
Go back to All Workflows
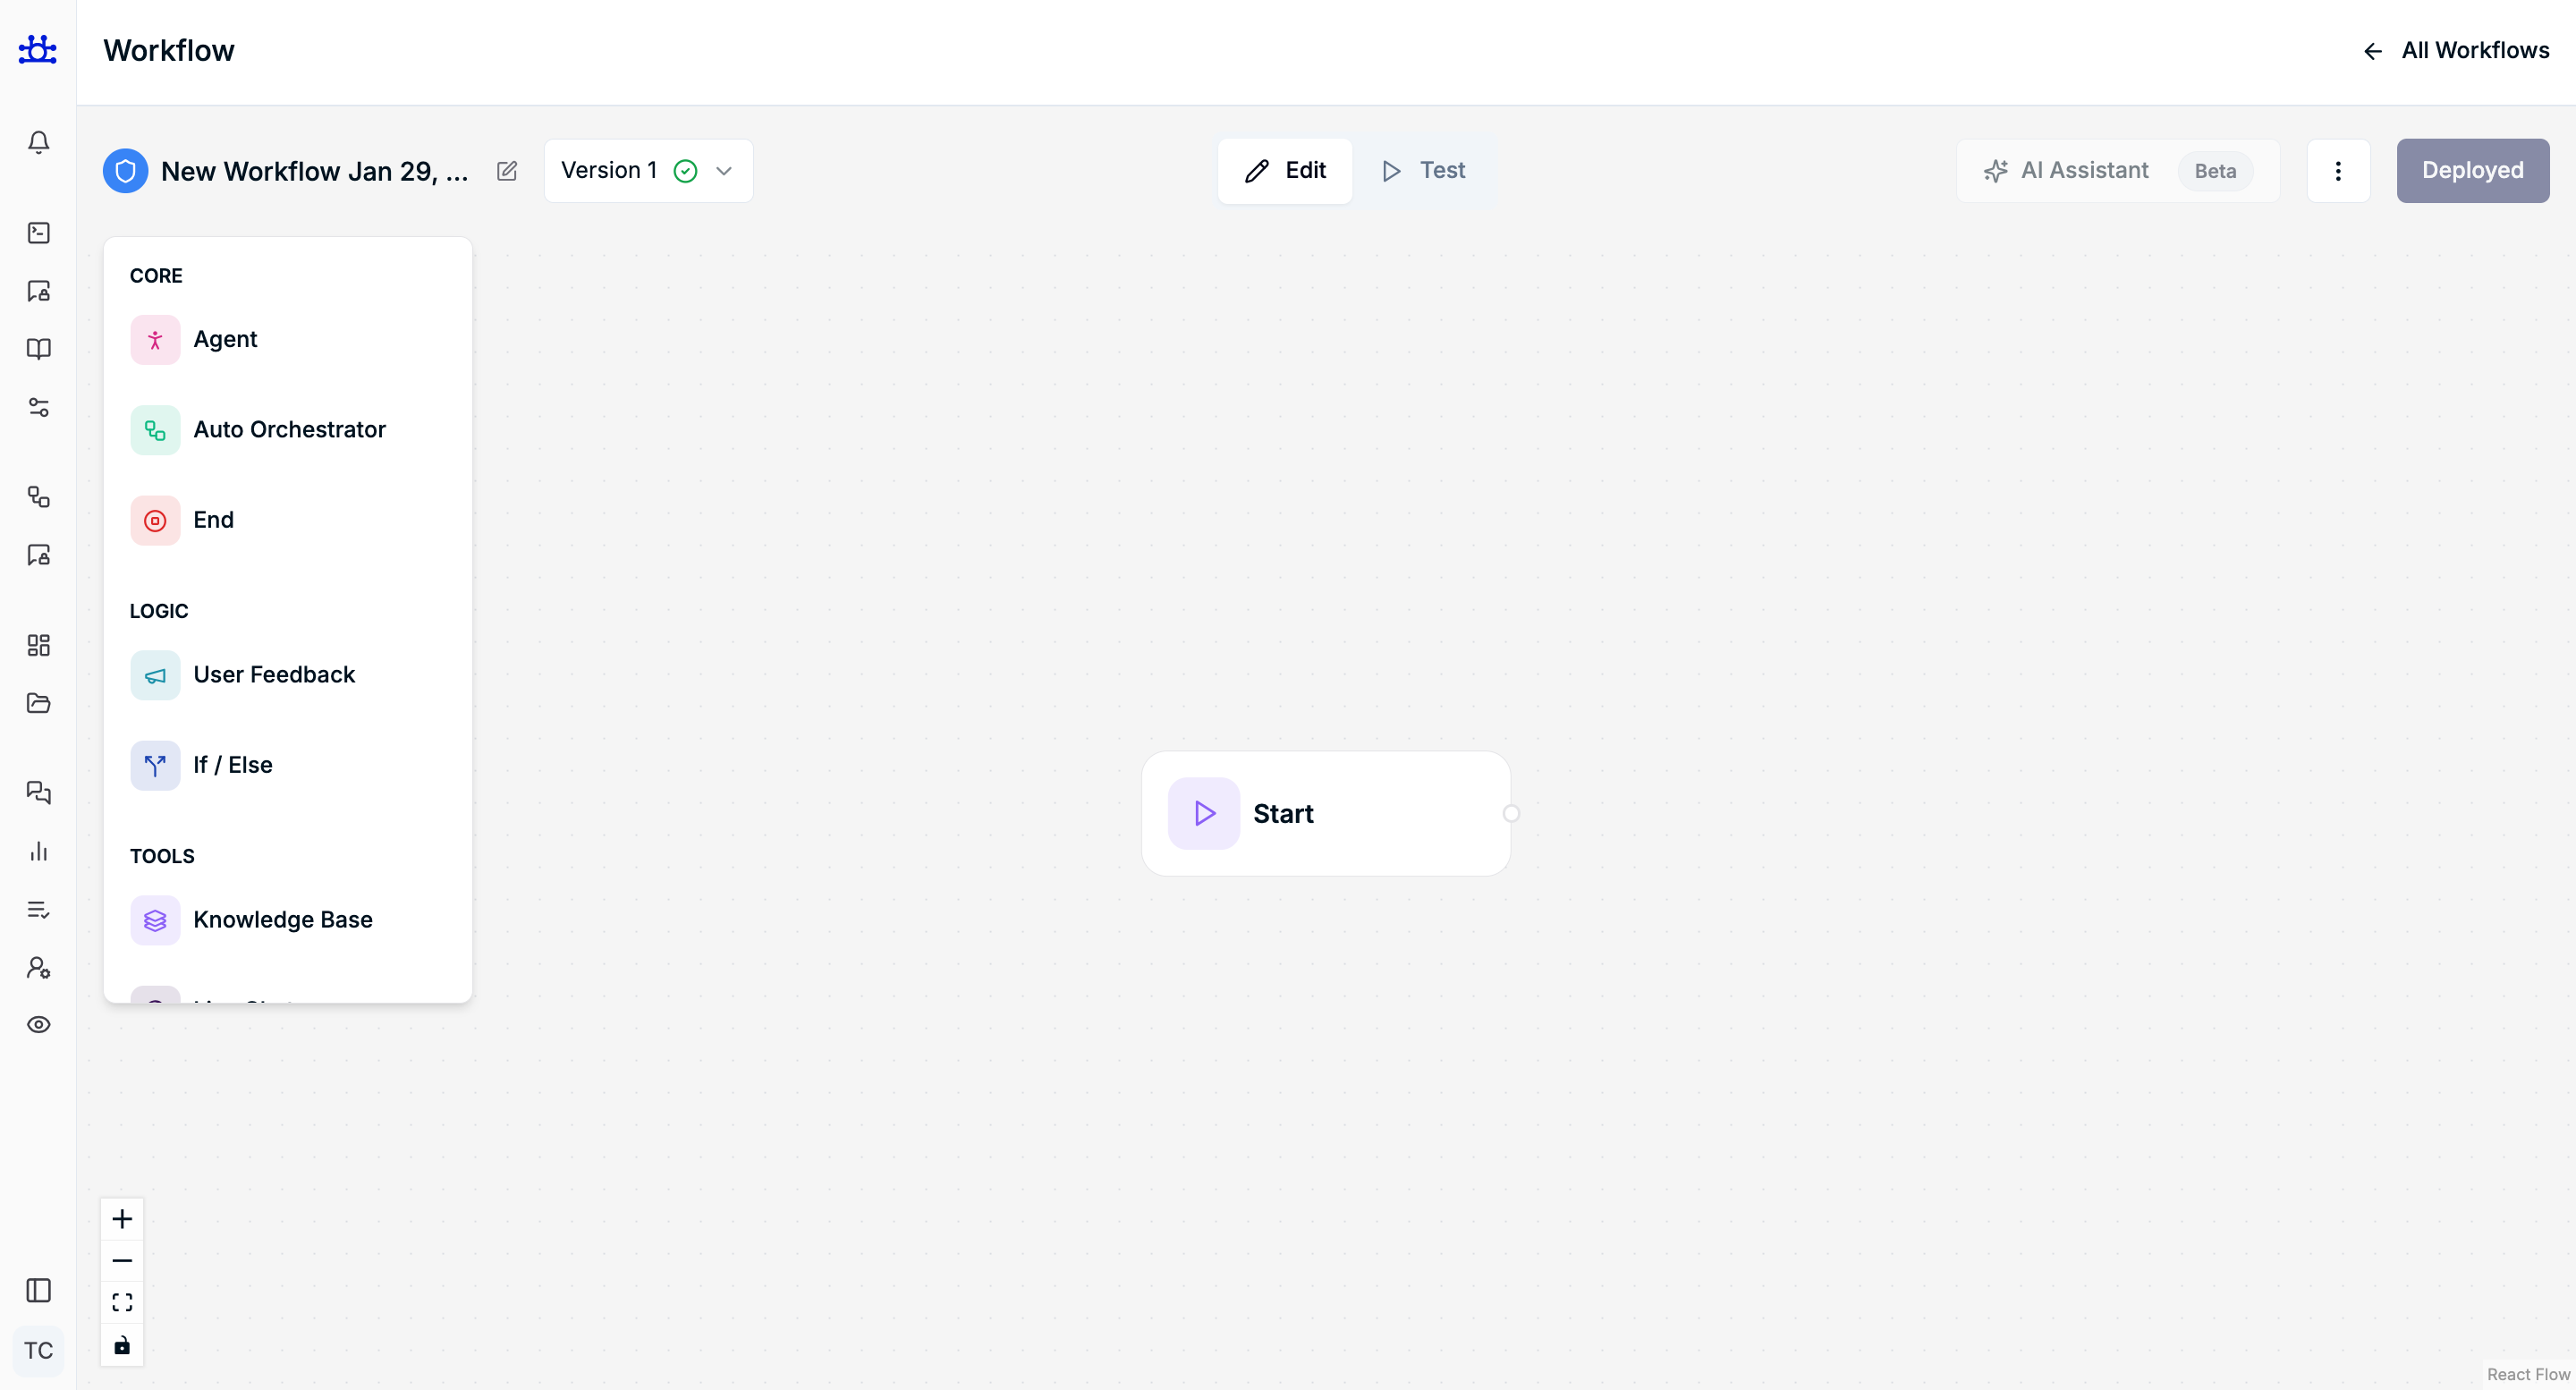tap(2456, 51)
